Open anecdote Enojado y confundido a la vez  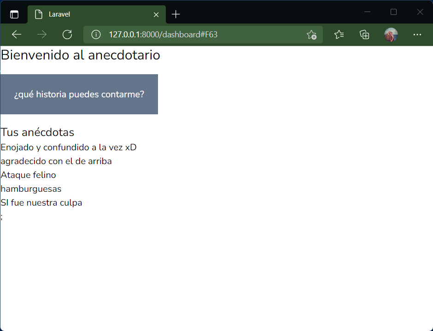tap(69, 147)
